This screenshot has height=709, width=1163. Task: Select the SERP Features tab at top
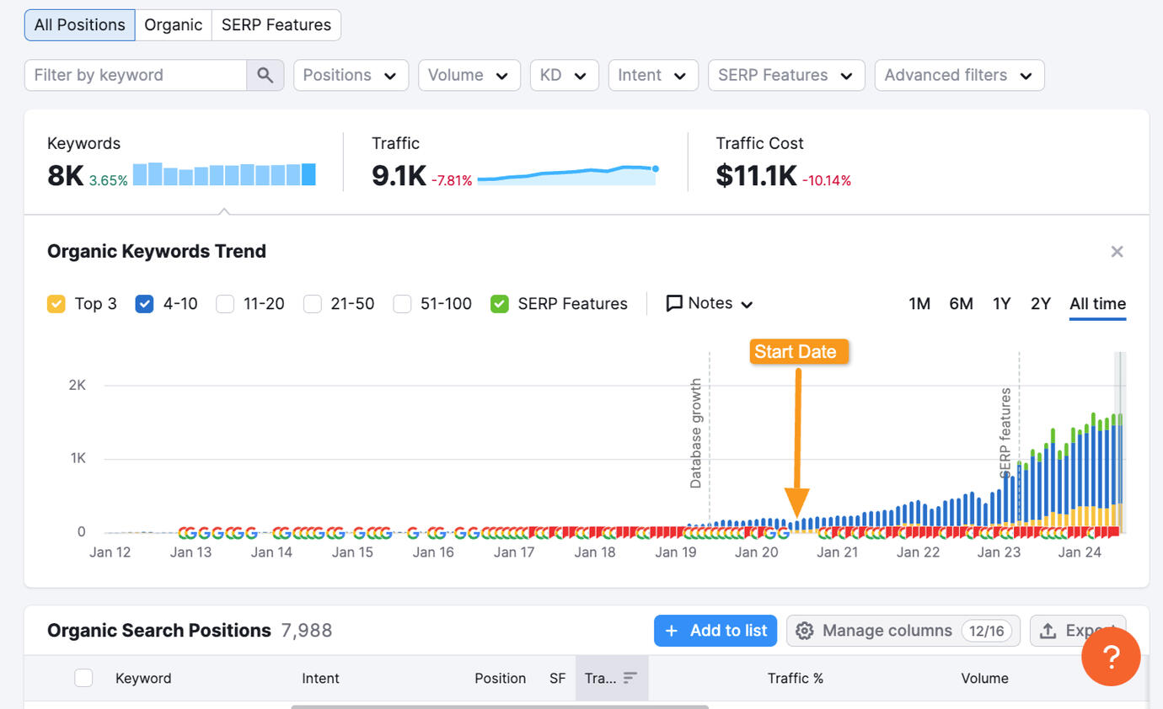coord(276,25)
